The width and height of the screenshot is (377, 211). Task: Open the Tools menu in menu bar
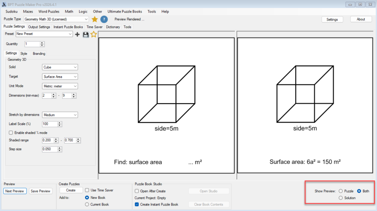tap(152, 11)
